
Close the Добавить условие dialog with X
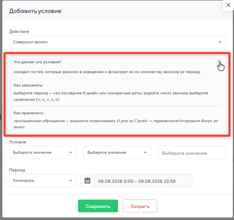tap(228, 5)
